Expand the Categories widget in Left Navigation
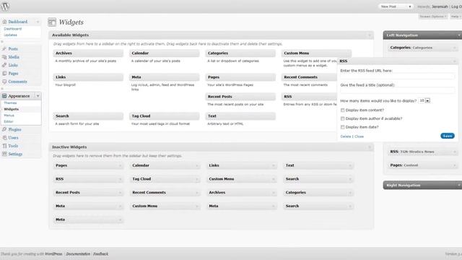Image resolution: width=462 pixels, height=260 pixels. 455,48
